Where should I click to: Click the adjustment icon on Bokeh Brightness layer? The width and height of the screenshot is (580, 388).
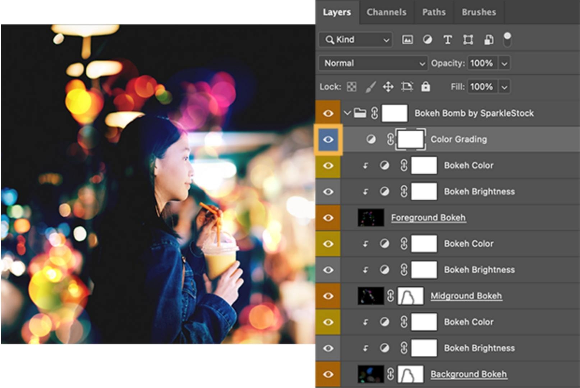[385, 191]
